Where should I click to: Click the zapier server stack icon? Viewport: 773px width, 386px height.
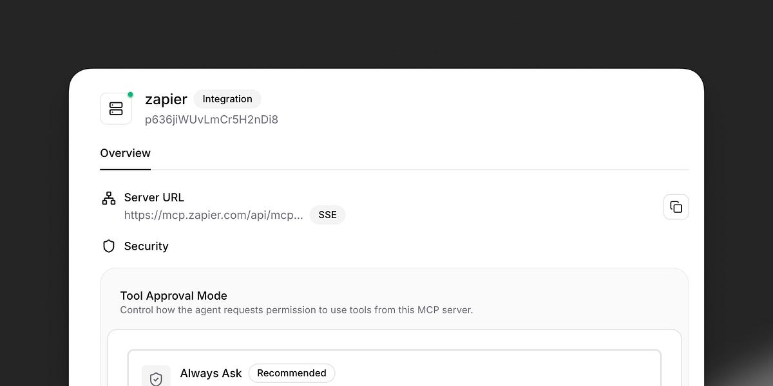[x=116, y=109]
